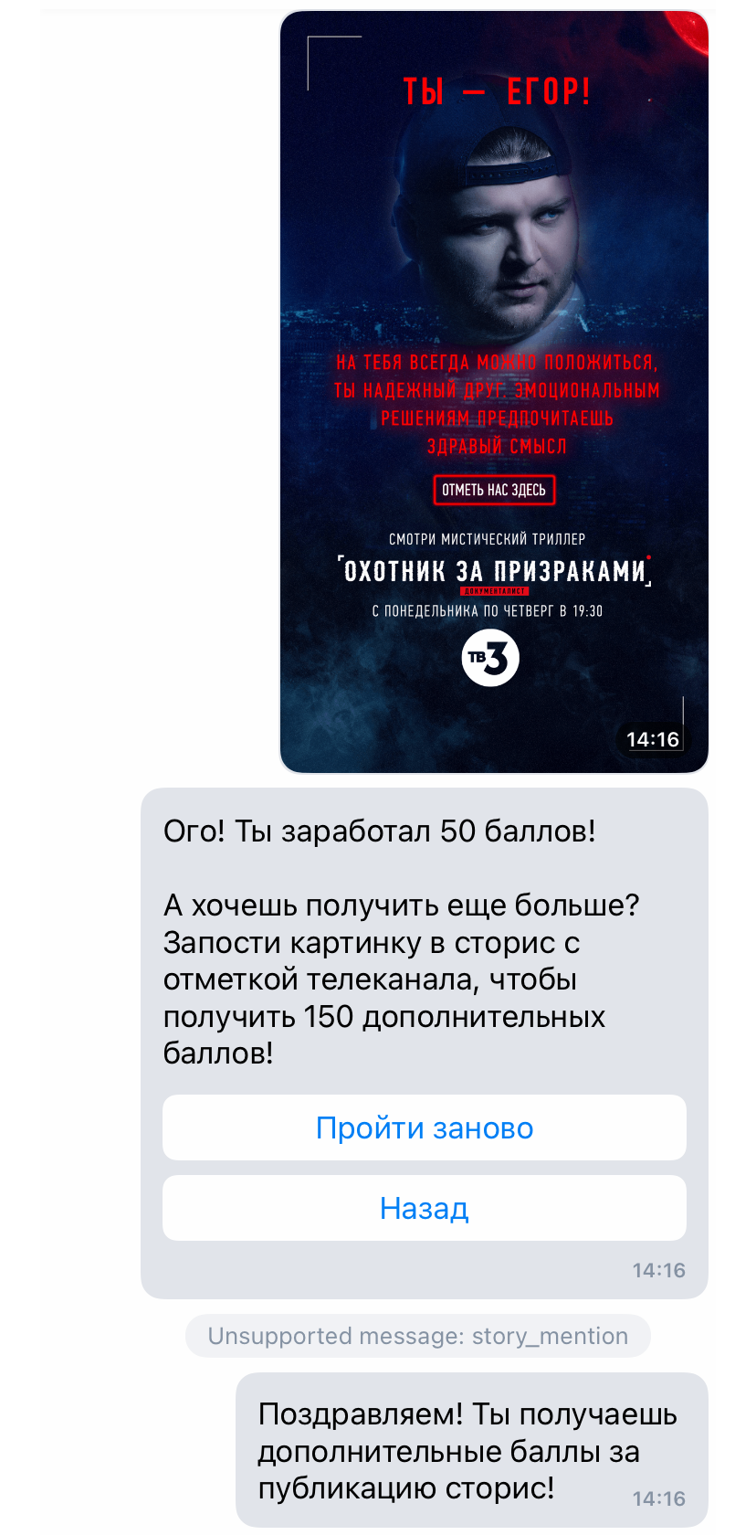This screenshot has height=1535, width=756.
Task: Select the Поздравляем! message bubble
Action: click(x=472, y=1450)
